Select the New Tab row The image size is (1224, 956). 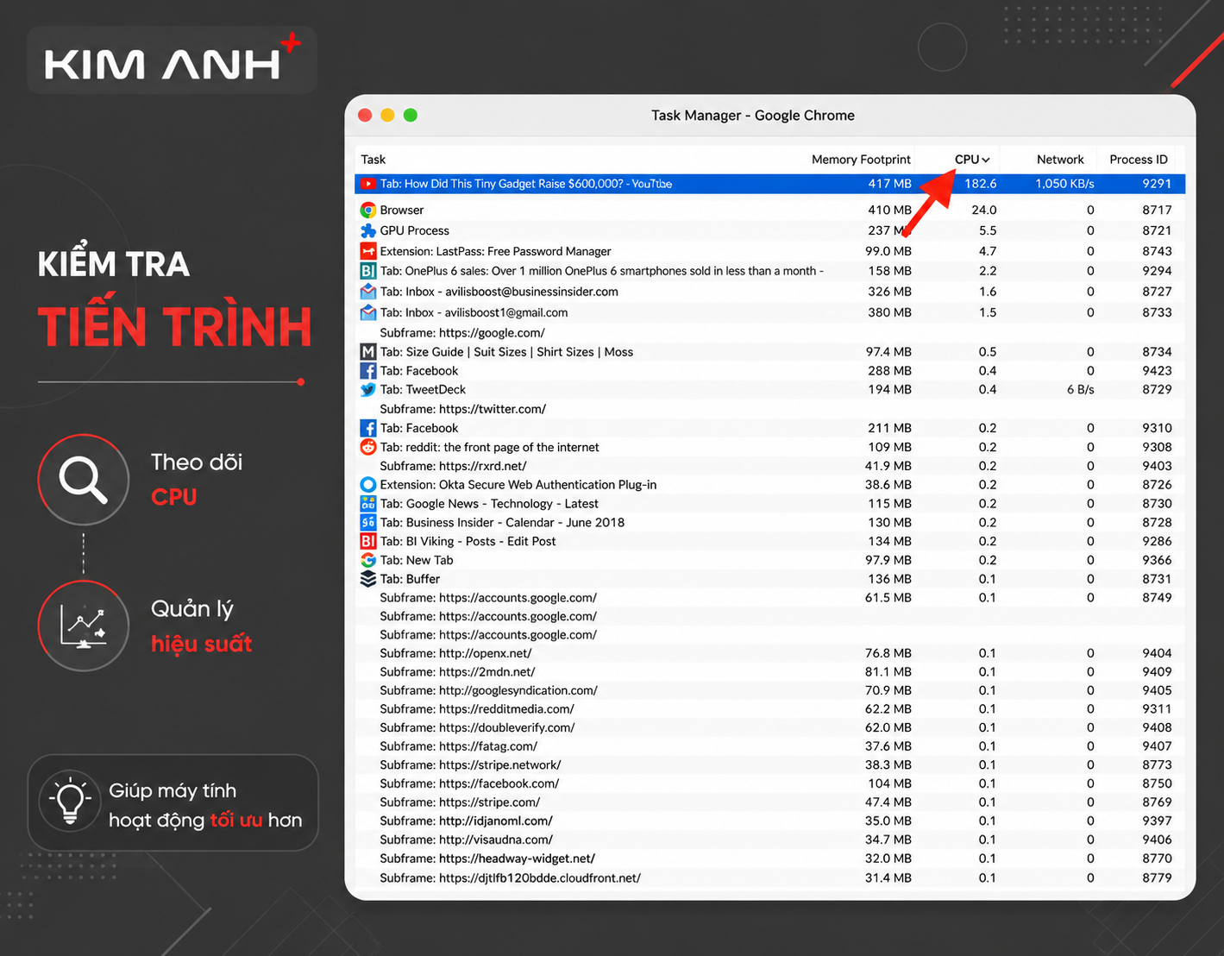click(x=769, y=560)
